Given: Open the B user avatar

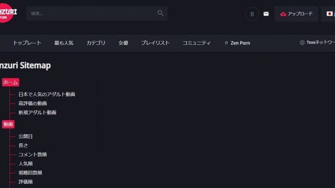Looking at the screenshot, I should tap(252, 14).
